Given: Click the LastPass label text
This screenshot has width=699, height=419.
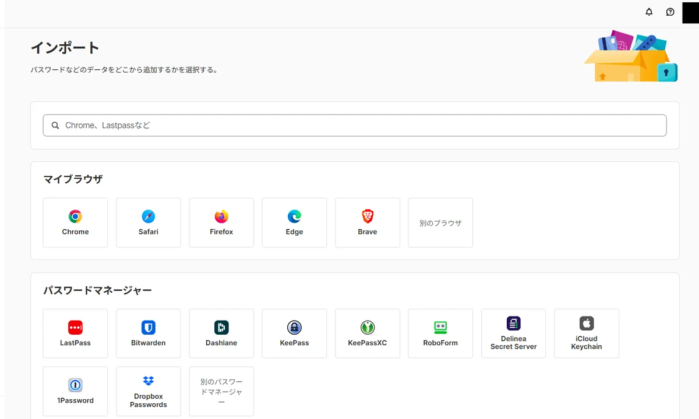Looking at the screenshot, I should pyautogui.click(x=75, y=343).
